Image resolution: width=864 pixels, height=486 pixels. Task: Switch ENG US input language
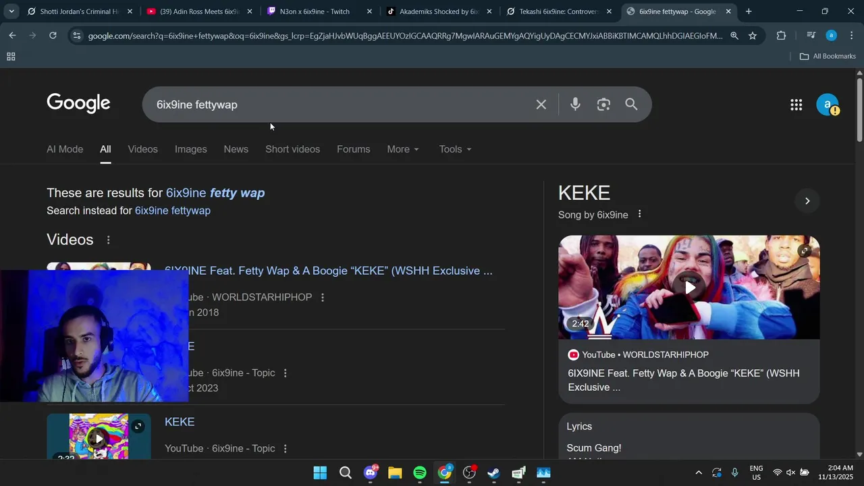pyautogui.click(x=757, y=473)
